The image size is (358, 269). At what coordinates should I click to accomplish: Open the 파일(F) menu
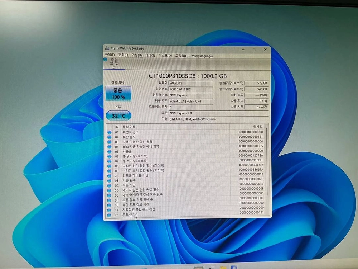coord(110,55)
